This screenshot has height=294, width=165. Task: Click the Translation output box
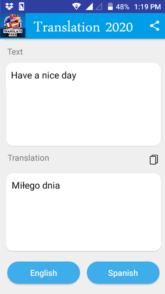(x=84, y=212)
